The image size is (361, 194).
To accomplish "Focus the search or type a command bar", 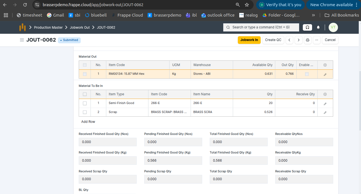I will click(x=261, y=27).
